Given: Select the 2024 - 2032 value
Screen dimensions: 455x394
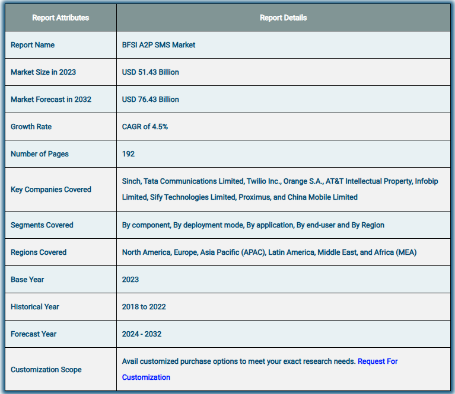Looking at the screenshot, I should [142, 334].
